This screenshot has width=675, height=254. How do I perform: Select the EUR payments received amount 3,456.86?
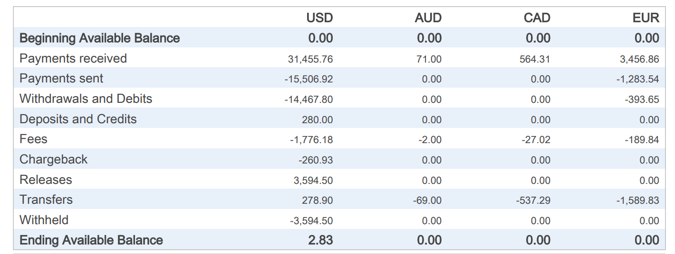pos(639,59)
